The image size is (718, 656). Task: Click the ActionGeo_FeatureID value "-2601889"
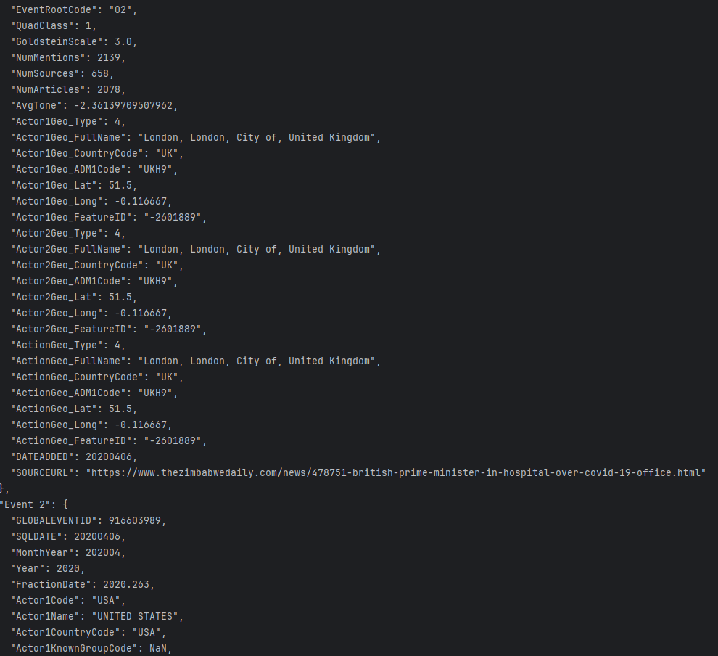175,440
